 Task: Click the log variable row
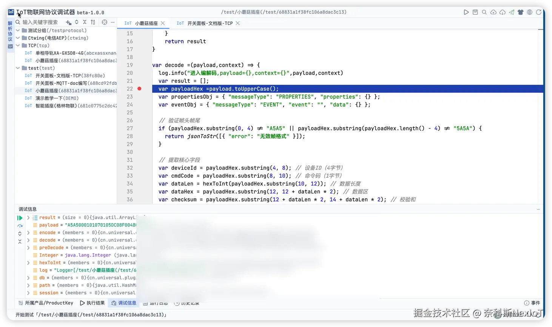tap(85, 270)
